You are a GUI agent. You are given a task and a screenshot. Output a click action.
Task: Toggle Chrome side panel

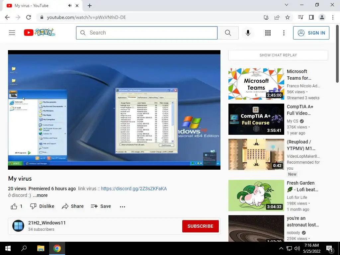click(x=311, y=17)
